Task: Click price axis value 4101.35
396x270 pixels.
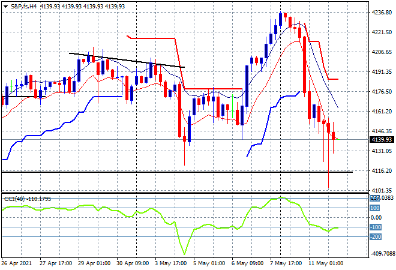Action: coord(382,190)
